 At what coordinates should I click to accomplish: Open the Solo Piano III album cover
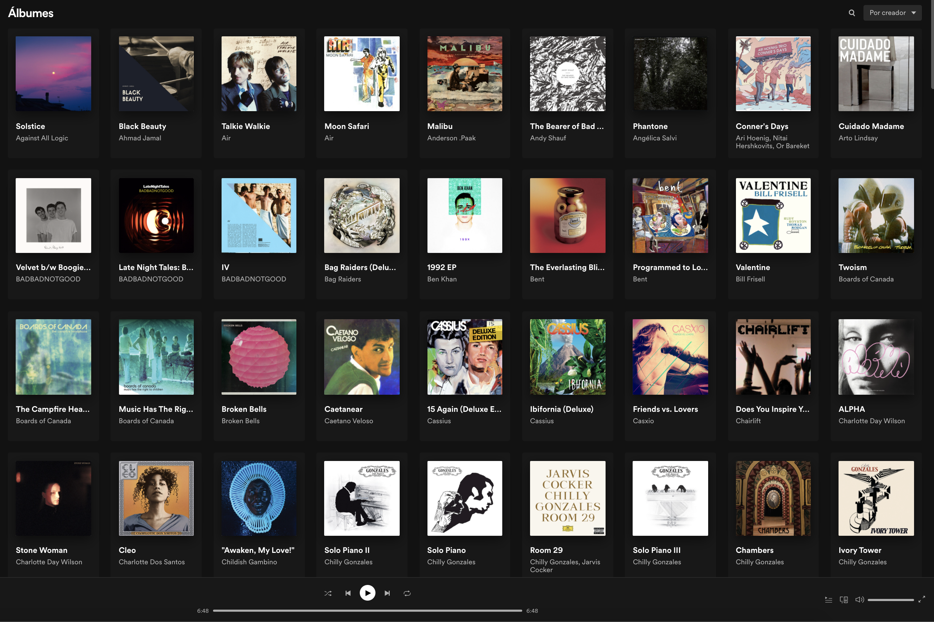670,498
